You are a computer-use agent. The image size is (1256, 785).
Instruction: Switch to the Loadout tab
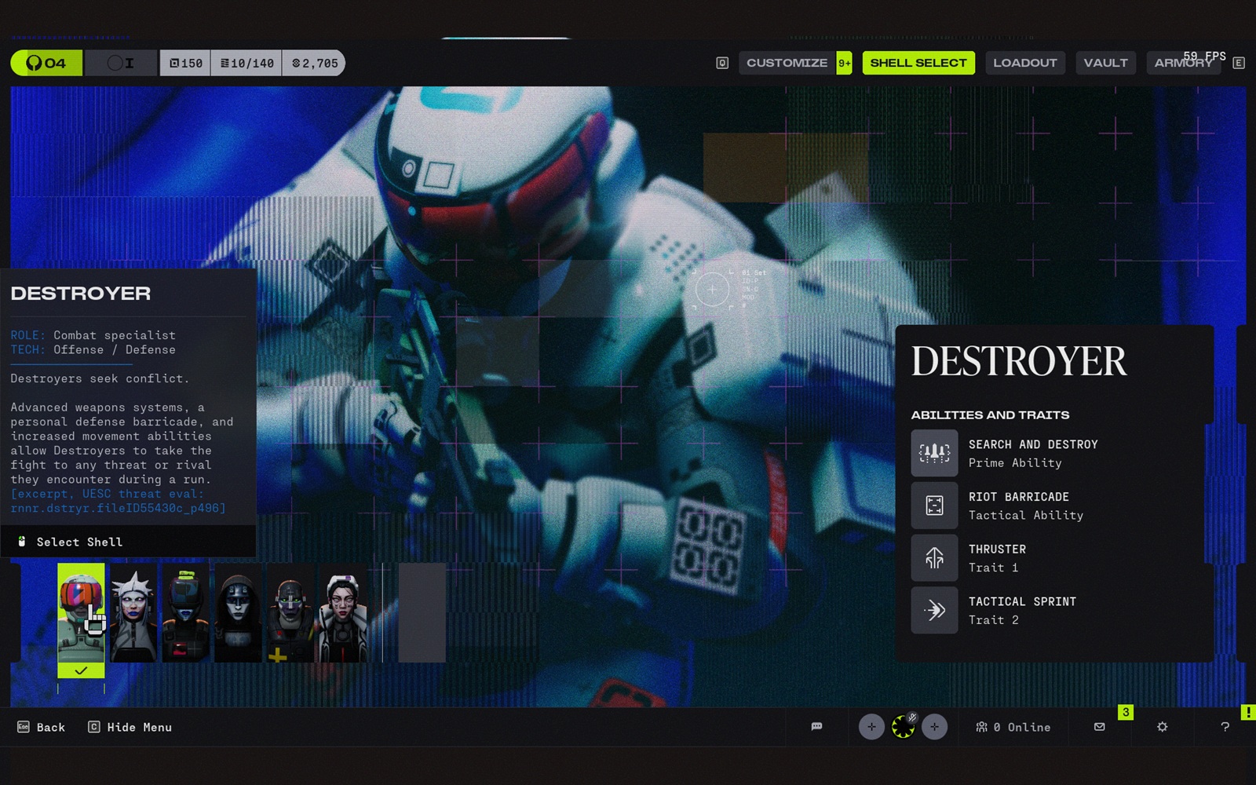pos(1024,63)
